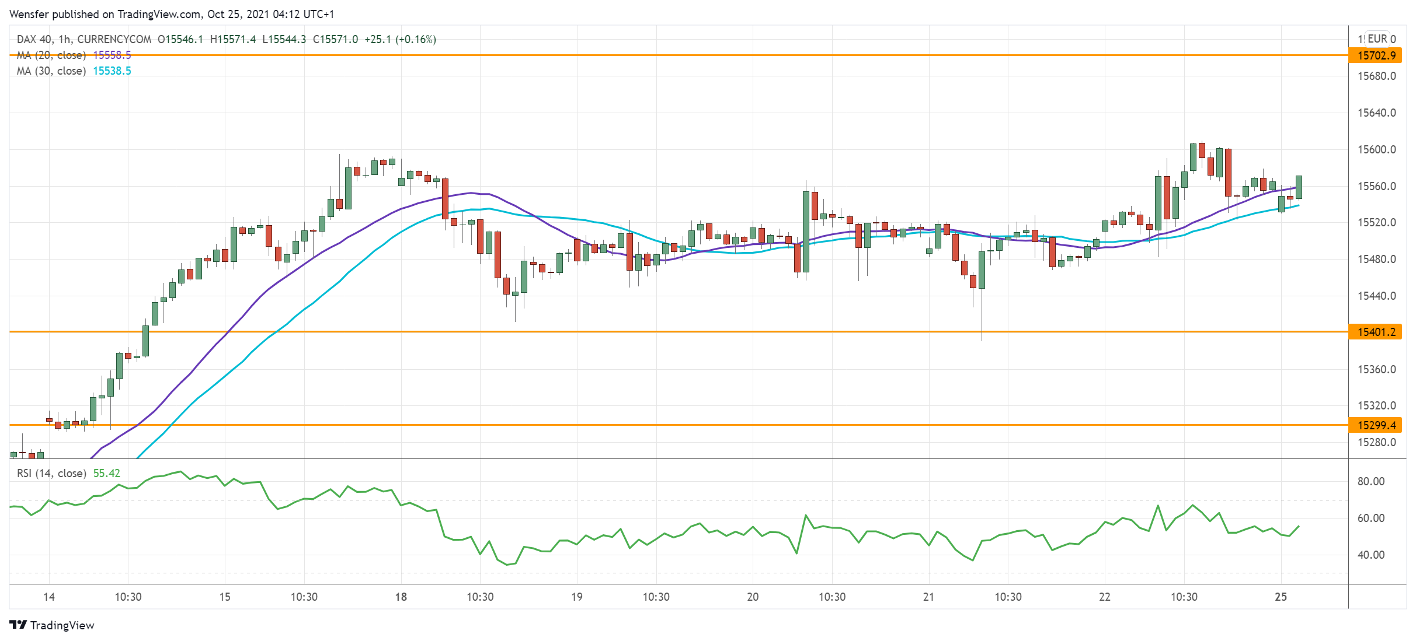Click the 15600.0 level on price scale

pos(1376,149)
